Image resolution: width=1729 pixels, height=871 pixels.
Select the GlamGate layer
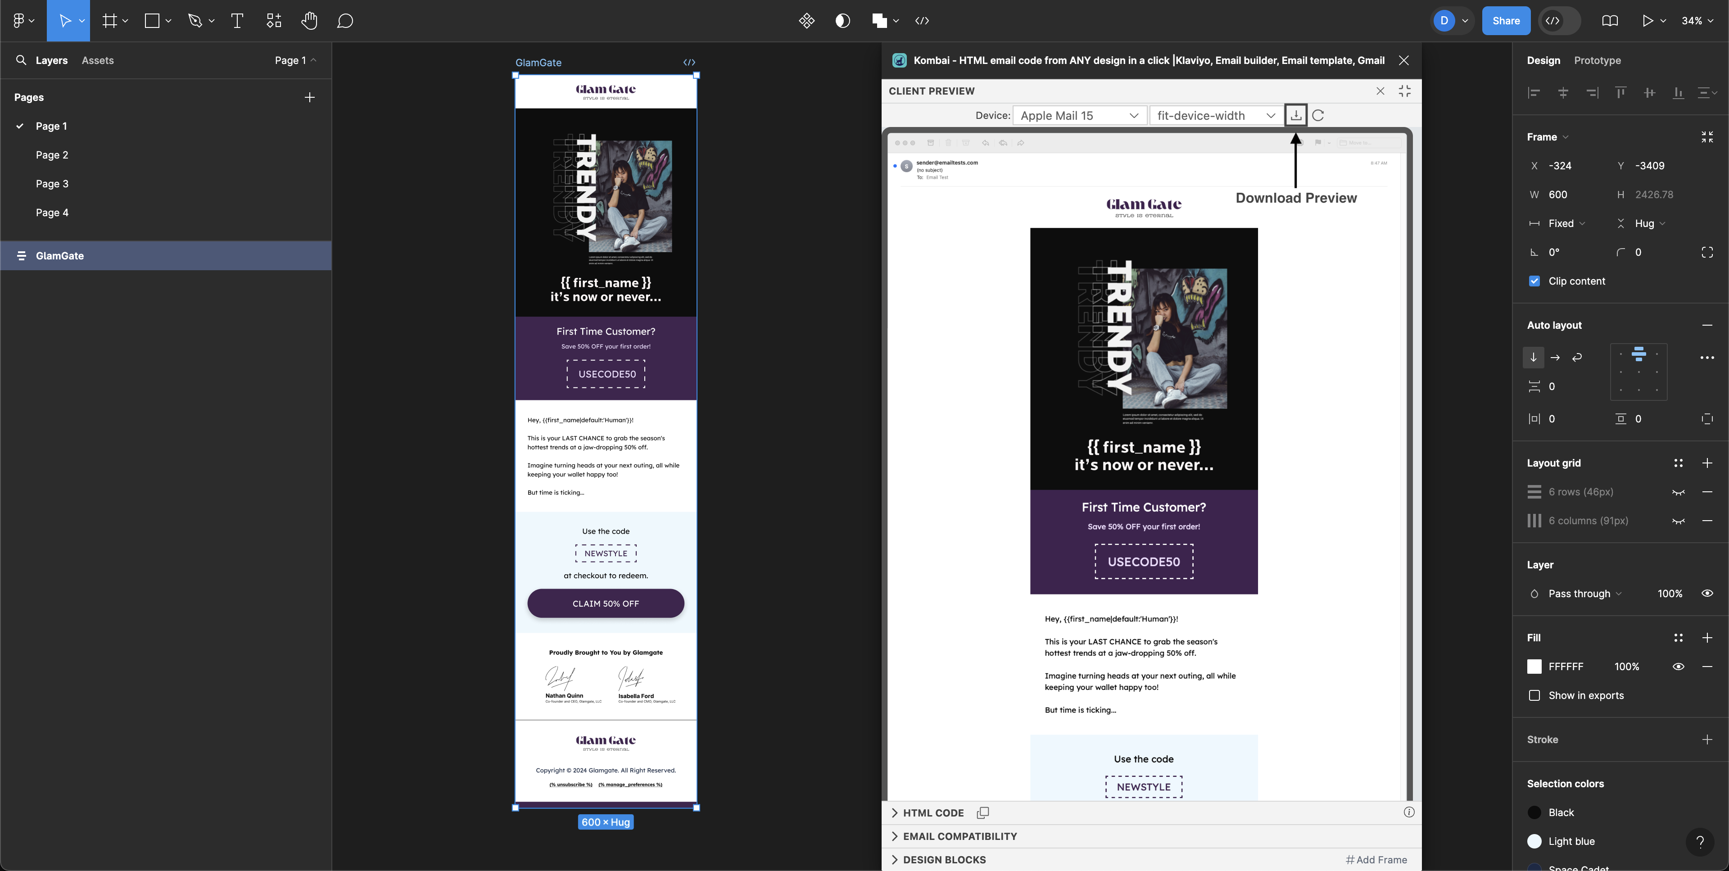point(166,255)
